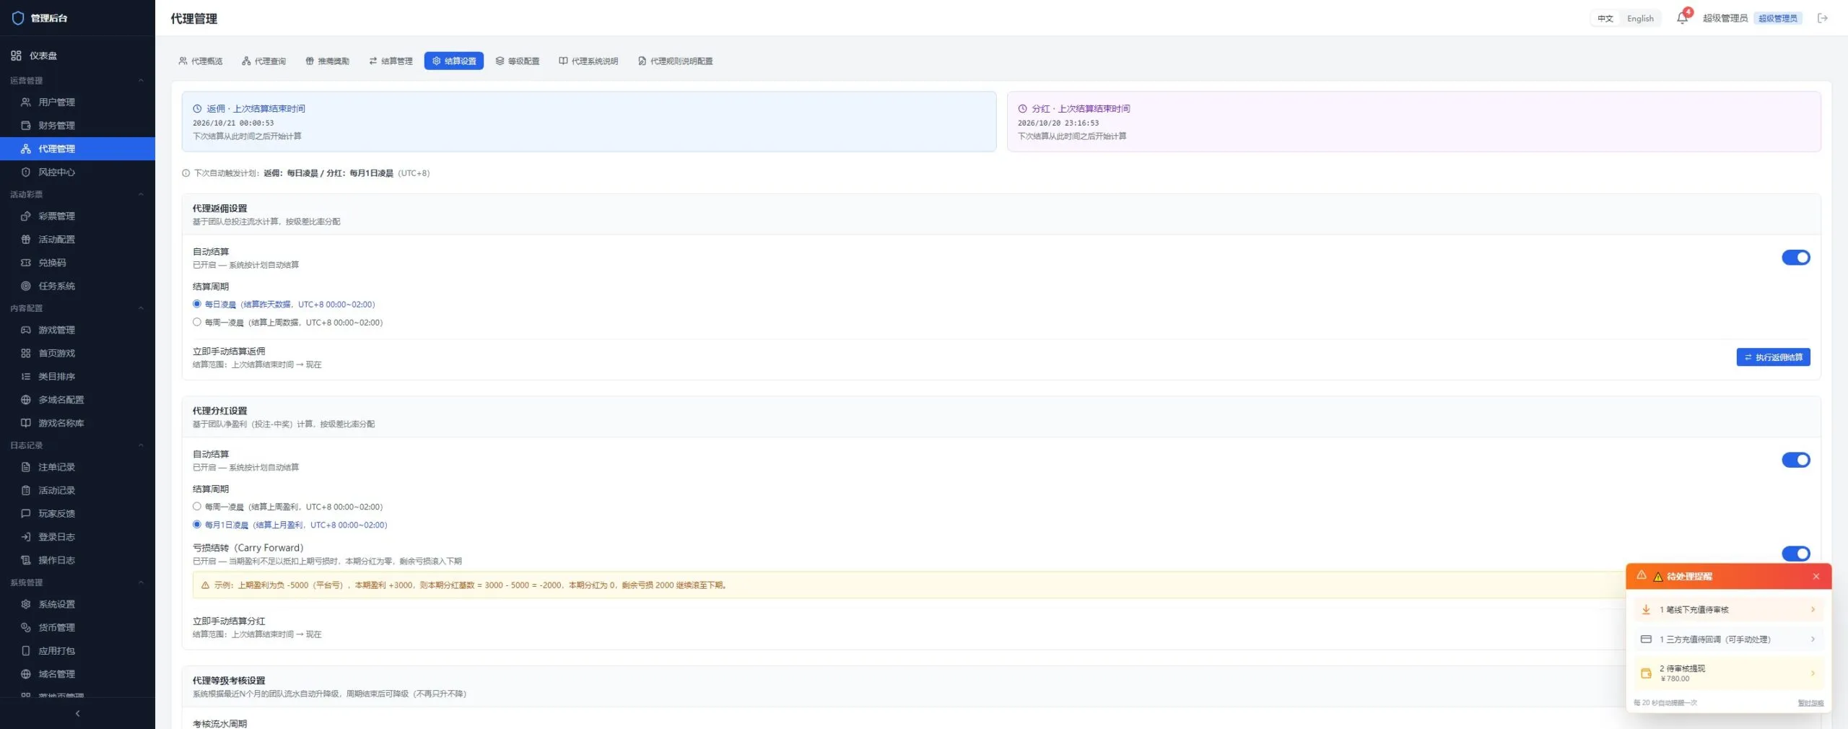The height and width of the screenshot is (729, 1848).
Task: Open 注单记录 in the sidebar
Action: [77, 467]
